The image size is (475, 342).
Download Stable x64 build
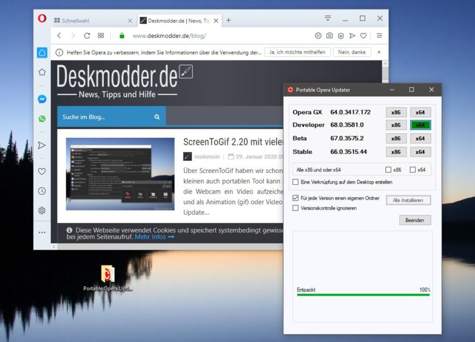420,152
